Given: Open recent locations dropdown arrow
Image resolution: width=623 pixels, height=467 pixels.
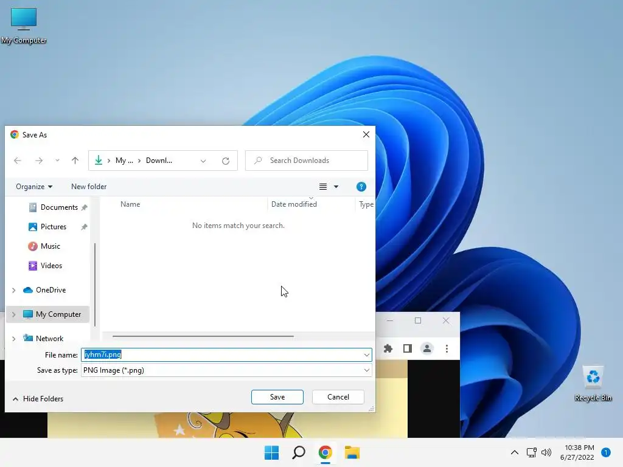Looking at the screenshot, I should point(58,161).
